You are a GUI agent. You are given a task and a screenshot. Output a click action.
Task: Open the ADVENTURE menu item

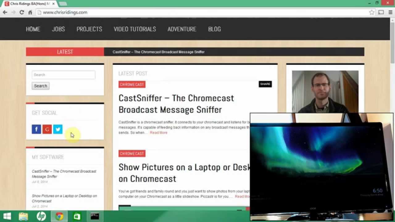pyautogui.click(x=182, y=29)
